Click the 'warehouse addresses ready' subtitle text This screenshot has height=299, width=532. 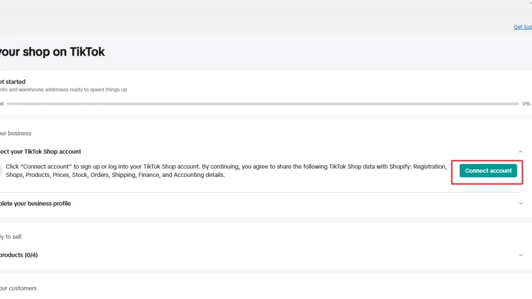pos(64,89)
